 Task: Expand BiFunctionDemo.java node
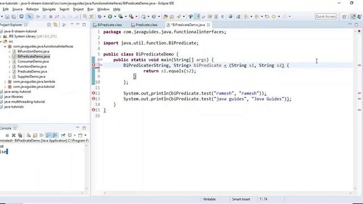coord(10,52)
